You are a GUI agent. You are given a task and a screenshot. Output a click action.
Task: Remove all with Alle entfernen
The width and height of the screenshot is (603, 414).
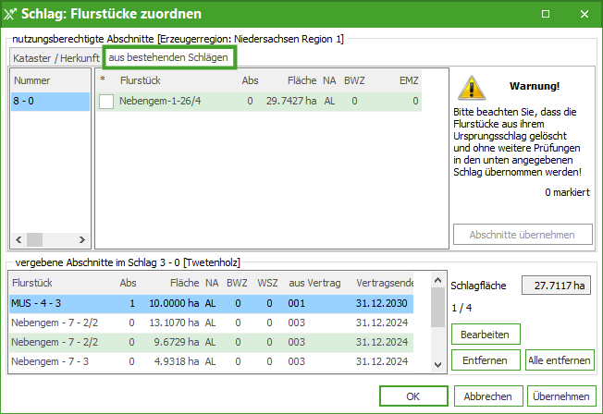[x=560, y=359]
